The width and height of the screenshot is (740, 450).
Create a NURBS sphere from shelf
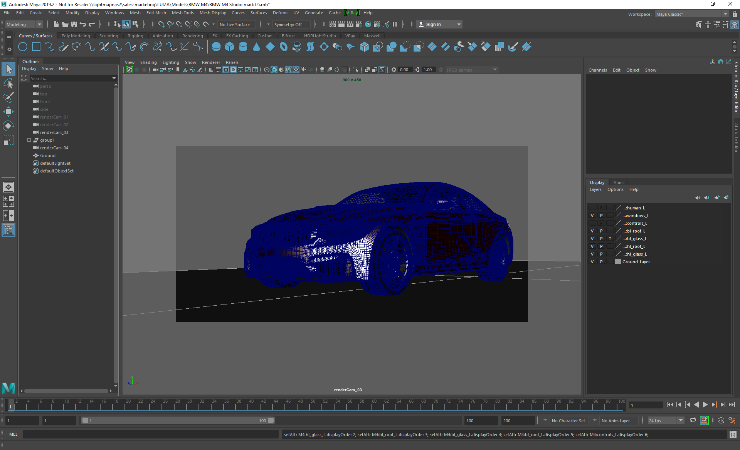[216, 47]
